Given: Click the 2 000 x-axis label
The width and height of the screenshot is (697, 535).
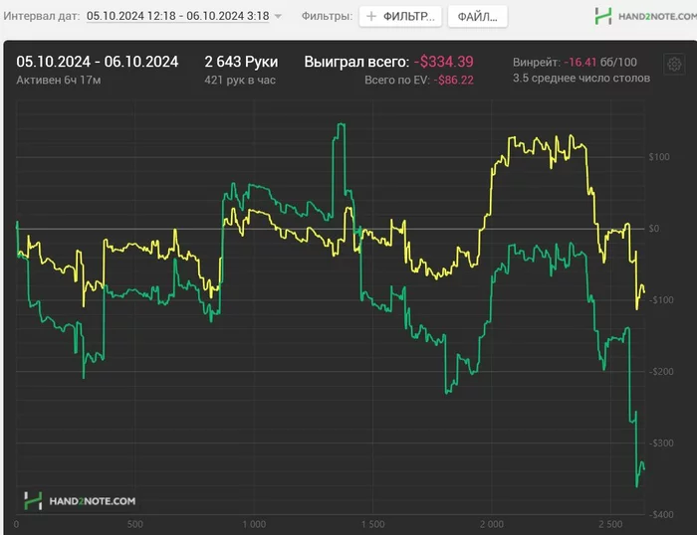Looking at the screenshot, I should pyautogui.click(x=492, y=524).
